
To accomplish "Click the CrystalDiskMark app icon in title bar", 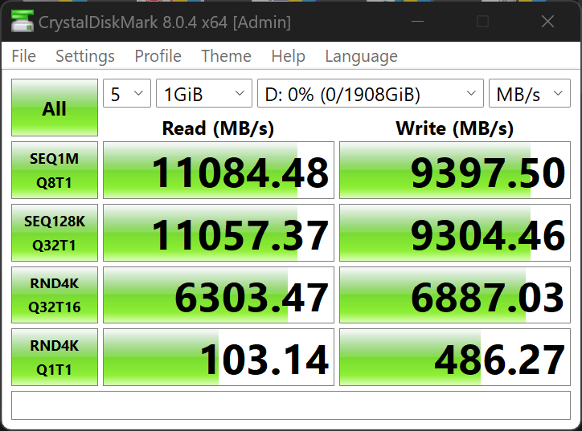I will pyautogui.click(x=22, y=21).
